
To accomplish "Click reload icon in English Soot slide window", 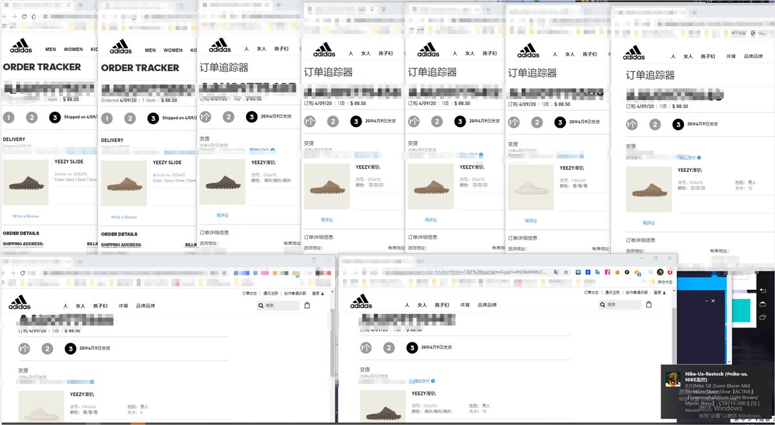I will (24, 16).
